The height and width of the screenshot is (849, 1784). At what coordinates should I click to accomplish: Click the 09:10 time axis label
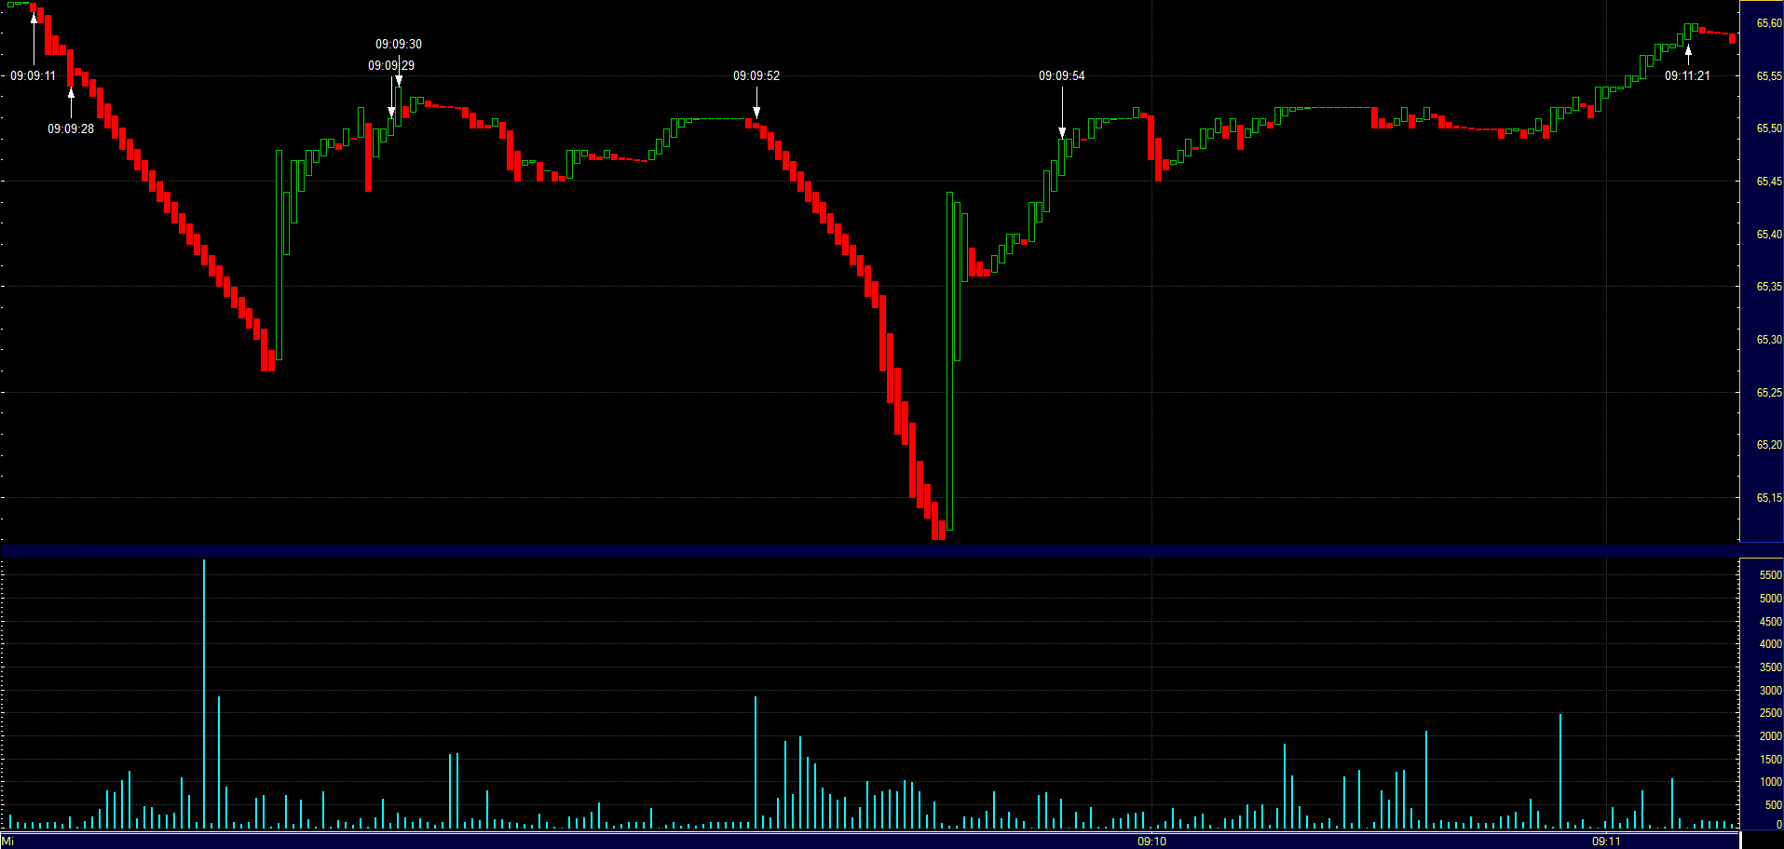1151,842
